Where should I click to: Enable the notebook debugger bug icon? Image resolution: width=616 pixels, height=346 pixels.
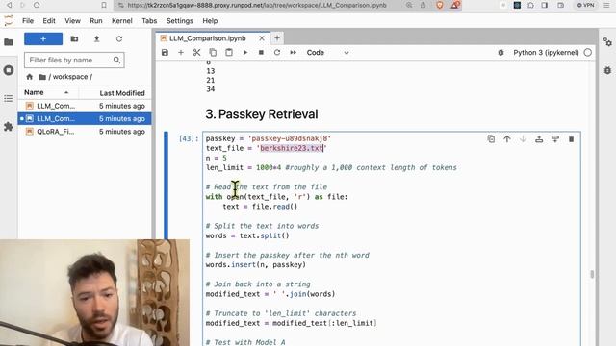point(500,53)
